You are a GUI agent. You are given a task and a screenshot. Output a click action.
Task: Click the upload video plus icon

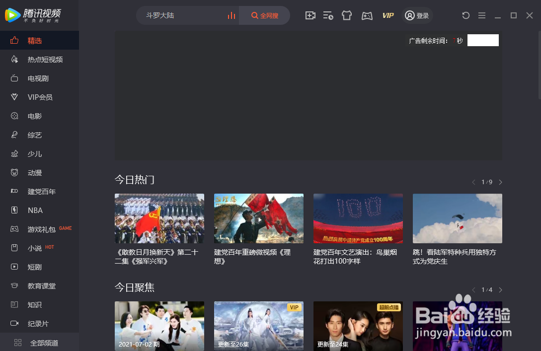pos(310,15)
